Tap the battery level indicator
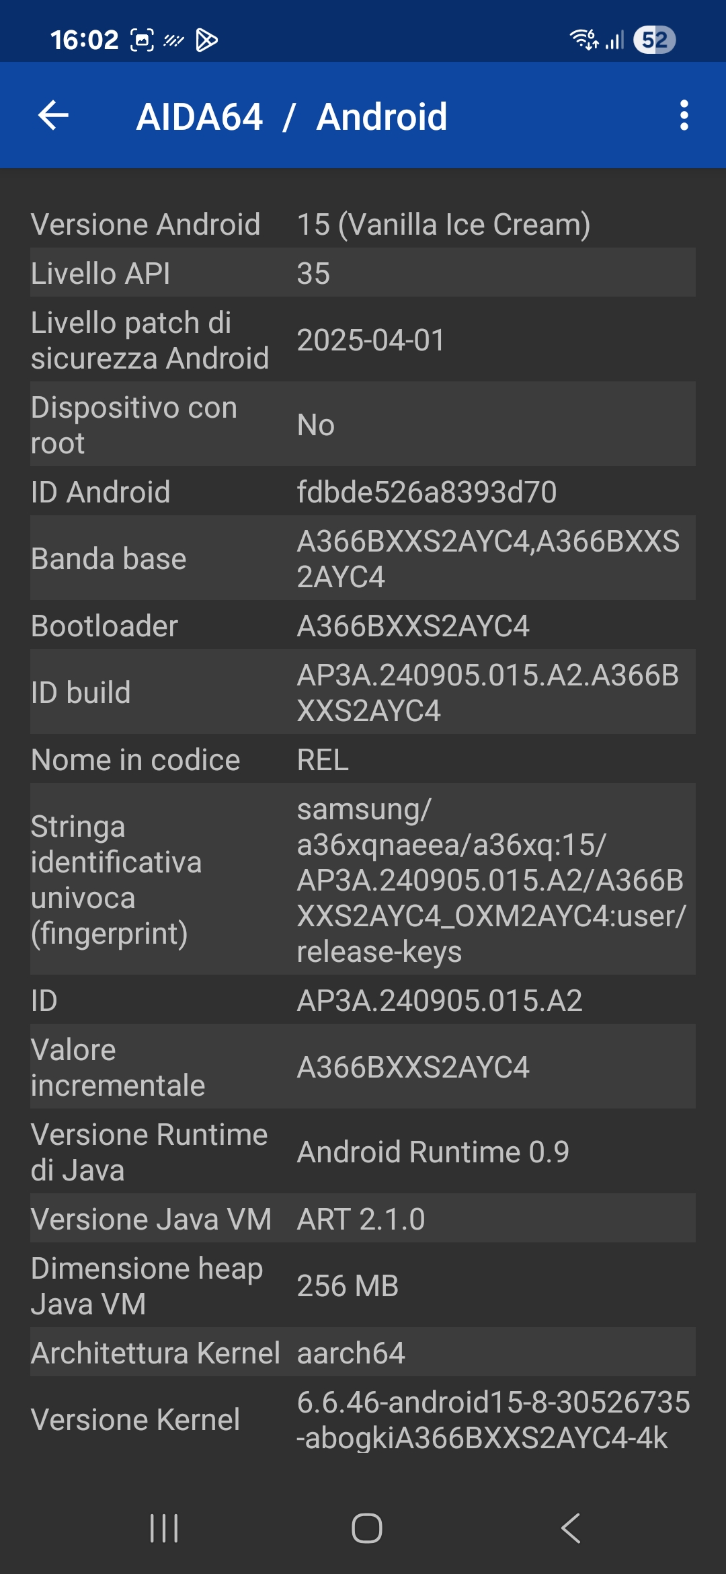 pyautogui.click(x=654, y=40)
